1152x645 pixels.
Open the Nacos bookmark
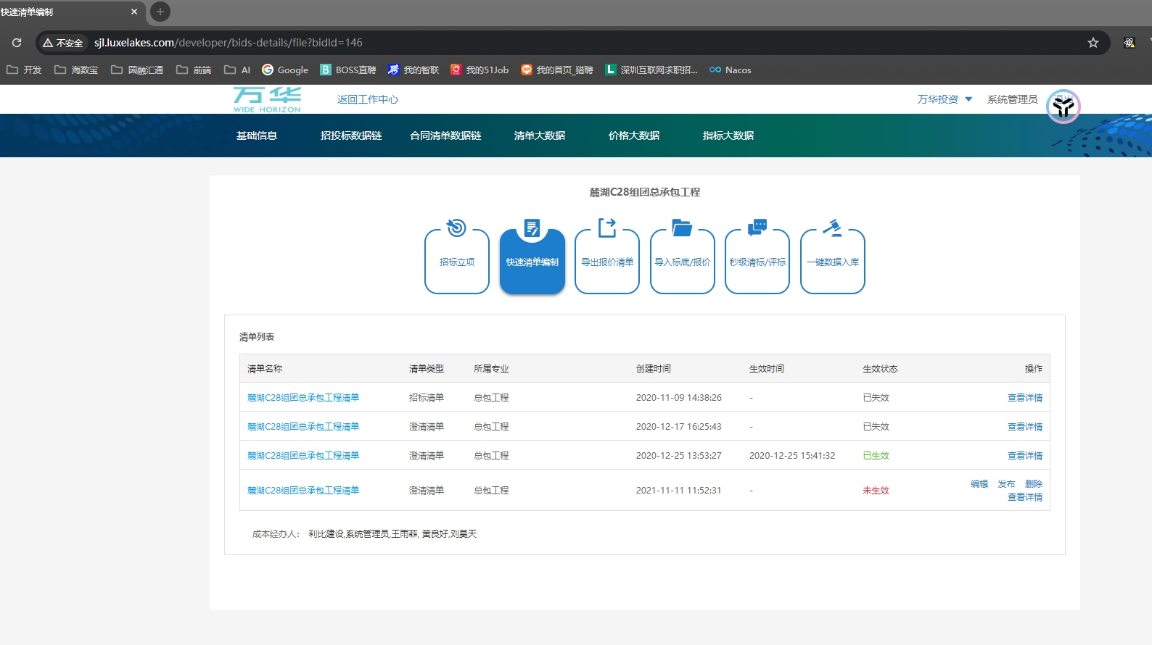click(731, 70)
